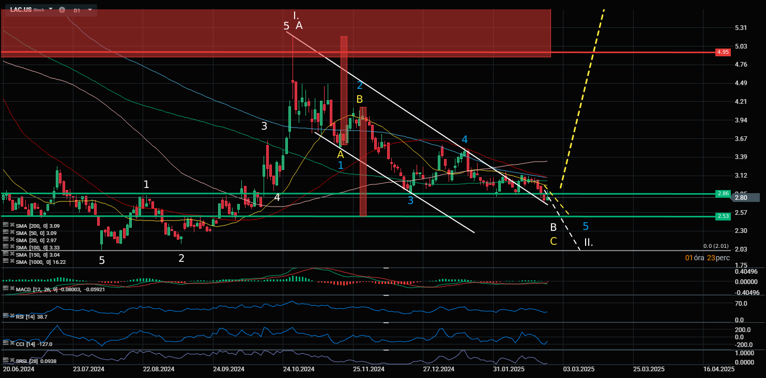This screenshot has width=766, height=378.
Task: Click the instrument info icon
Action: tap(62, 10)
